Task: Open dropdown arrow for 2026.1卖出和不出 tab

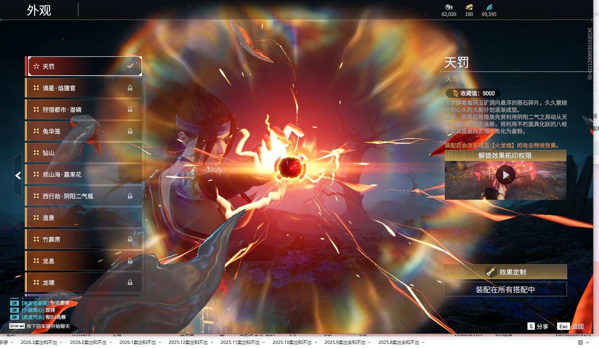Action: 160,342
